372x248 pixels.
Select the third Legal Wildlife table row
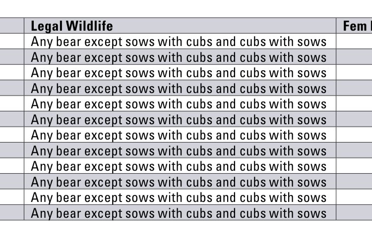180,72
